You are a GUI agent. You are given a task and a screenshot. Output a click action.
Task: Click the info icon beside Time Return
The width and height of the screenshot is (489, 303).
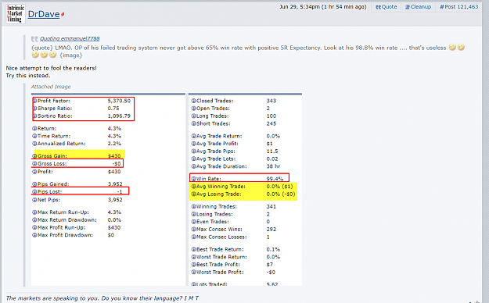click(x=34, y=136)
